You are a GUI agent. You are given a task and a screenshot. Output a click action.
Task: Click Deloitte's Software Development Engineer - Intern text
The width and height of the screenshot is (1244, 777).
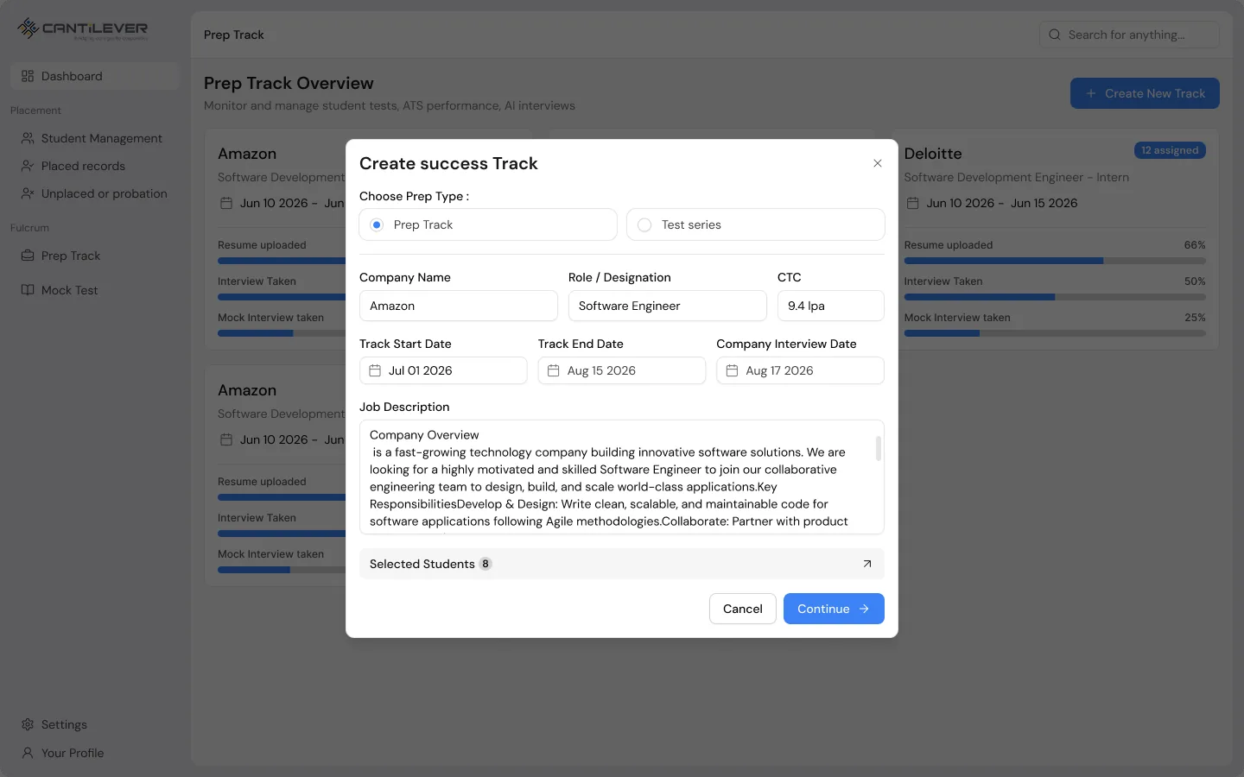point(1017,177)
